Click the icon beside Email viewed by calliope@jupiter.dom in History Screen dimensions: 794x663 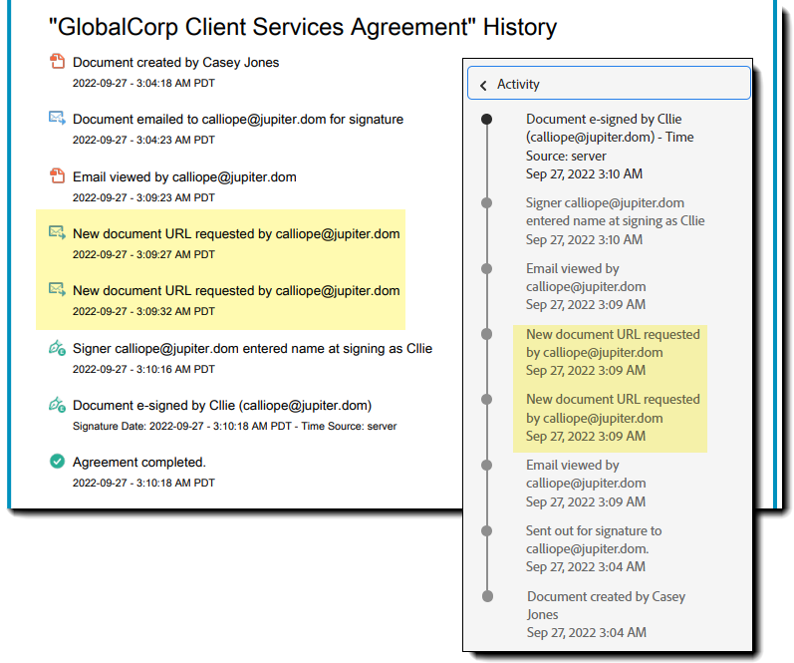pos(57,175)
